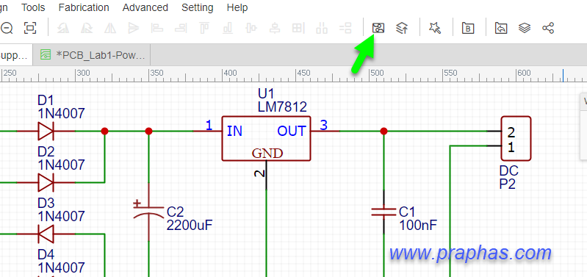The height and width of the screenshot is (277, 587).
Task: Open the Tools menu
Action: [33, 7]
